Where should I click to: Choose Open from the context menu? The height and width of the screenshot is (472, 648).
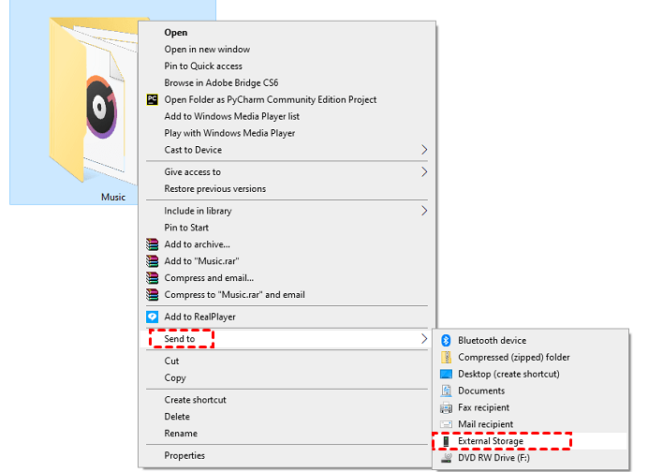pyautogui.click(x=287, y=33)
